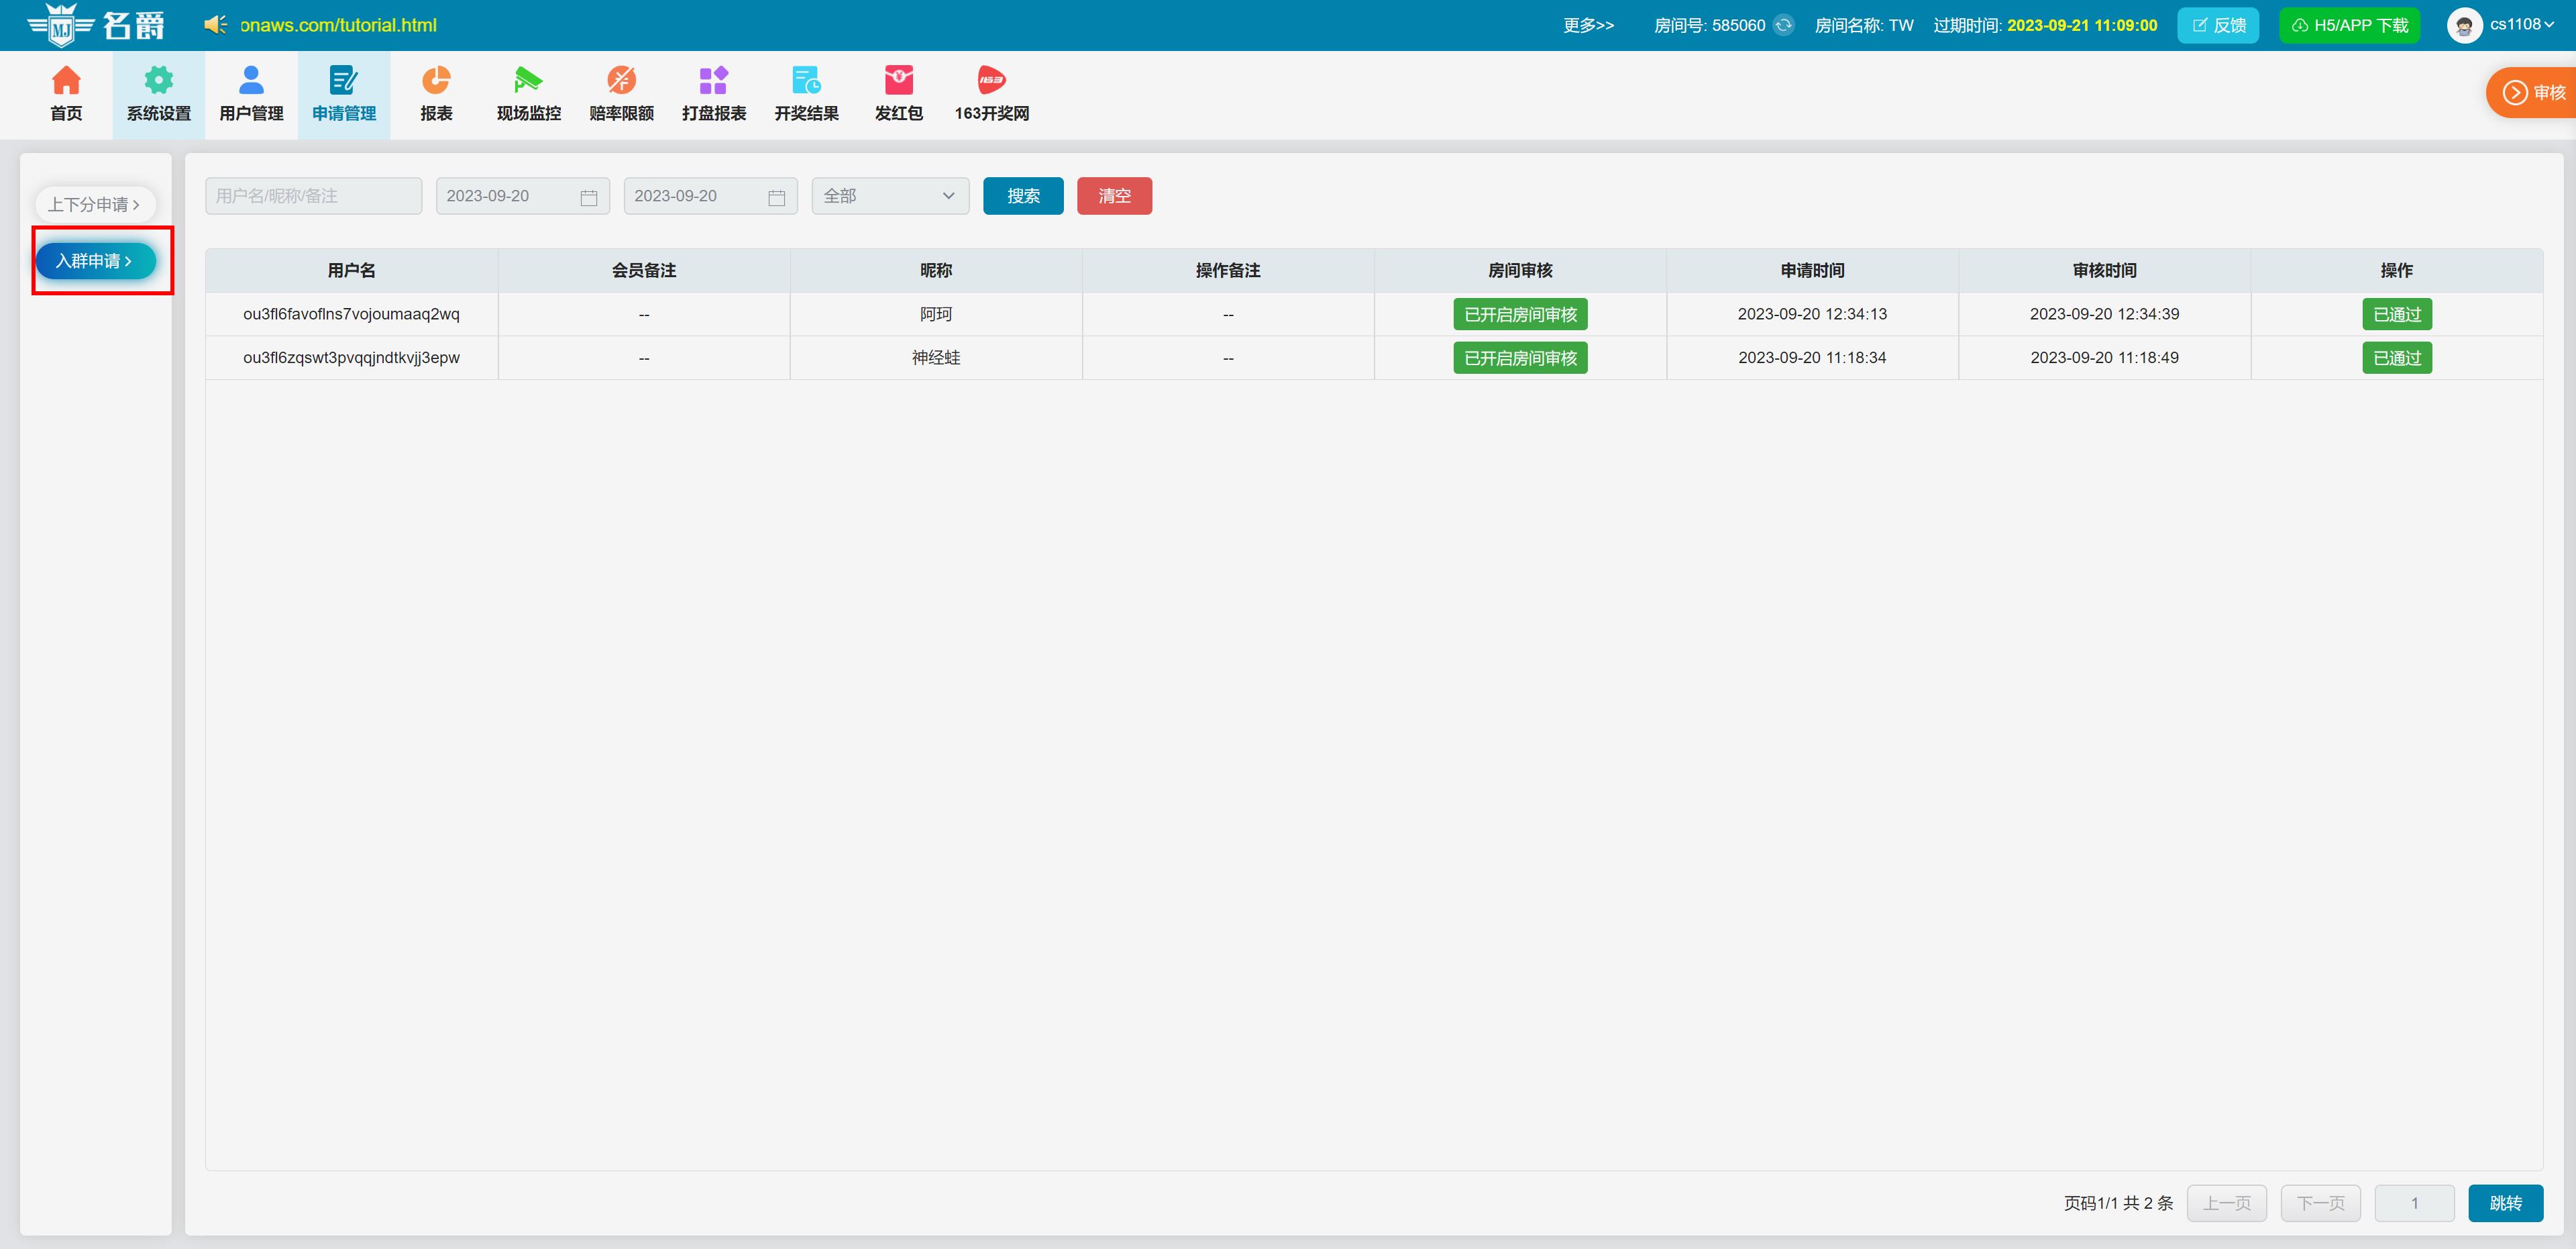Screen dimensions: 2576x1249
Task: Expand the 全部 status dropdown
Action: pos(890,196)
